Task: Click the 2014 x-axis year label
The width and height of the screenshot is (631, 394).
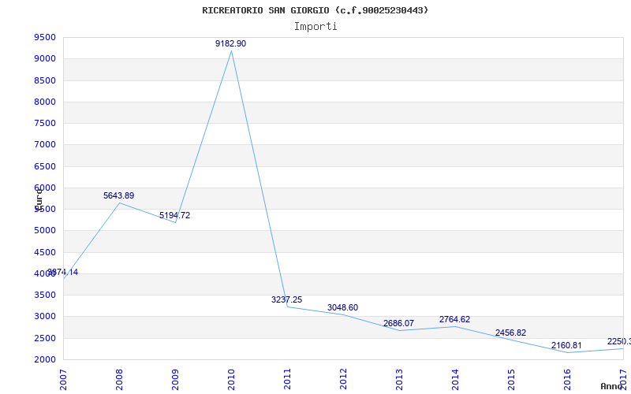Action: [x=455, y=380]
